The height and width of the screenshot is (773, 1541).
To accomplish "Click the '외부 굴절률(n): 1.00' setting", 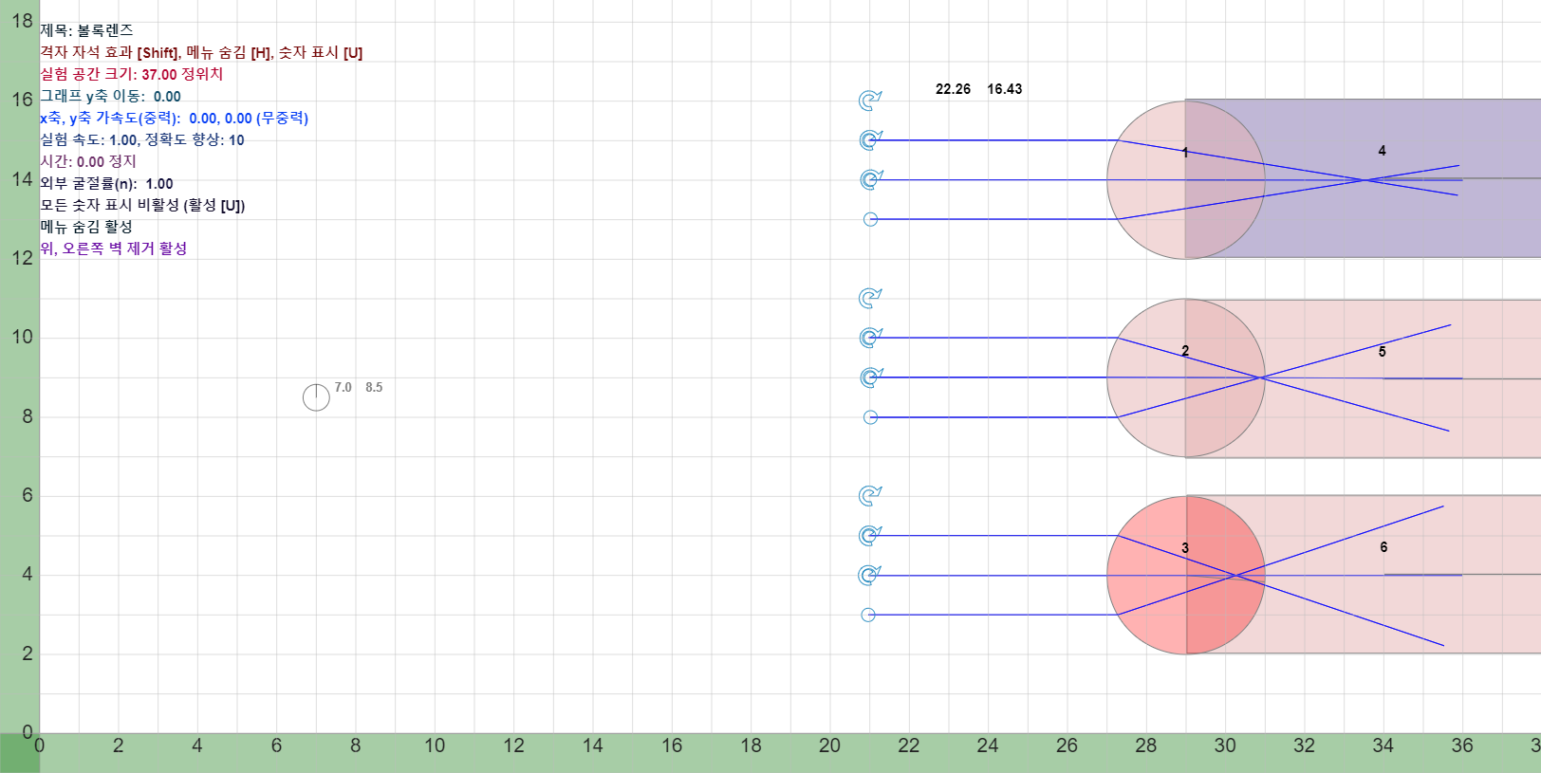I will 106,183.
